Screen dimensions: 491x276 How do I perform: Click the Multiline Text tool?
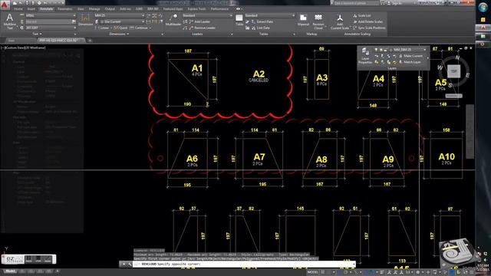10,21
